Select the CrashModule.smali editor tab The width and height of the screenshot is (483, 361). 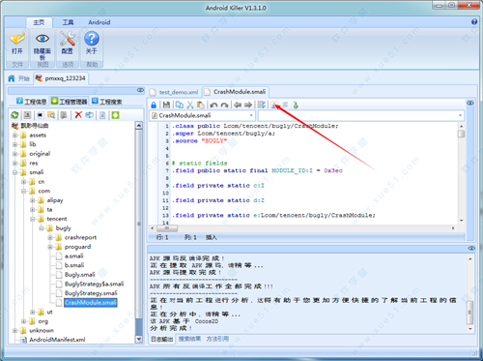tap(236, 92)
